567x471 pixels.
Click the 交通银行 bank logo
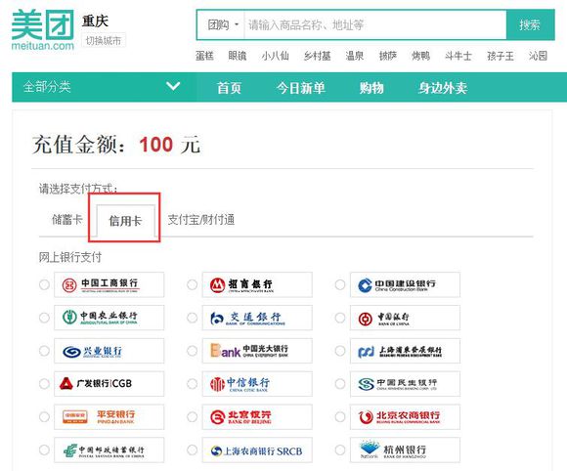pyautogui.click(x=257, y=318)
